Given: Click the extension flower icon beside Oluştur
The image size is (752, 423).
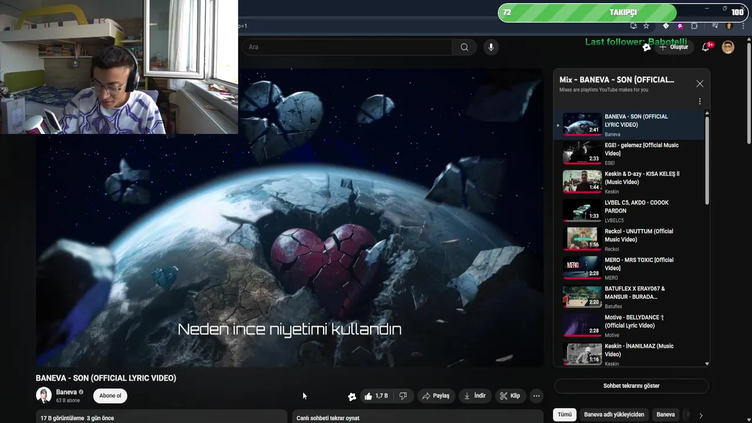Looking at the screenshot, I should 646,48.
